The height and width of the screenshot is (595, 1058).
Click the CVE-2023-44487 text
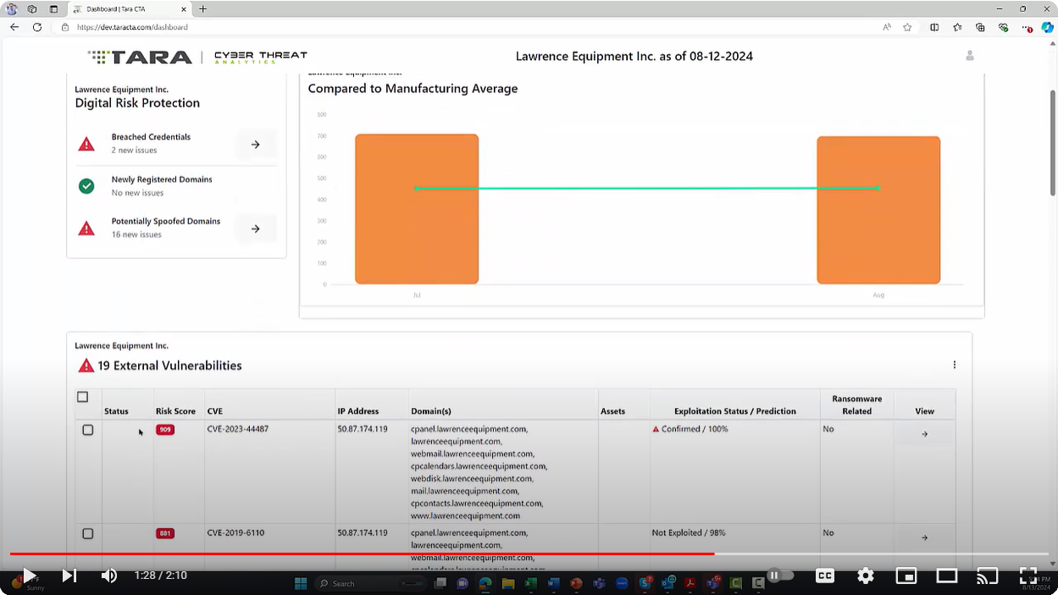[238, 429]
